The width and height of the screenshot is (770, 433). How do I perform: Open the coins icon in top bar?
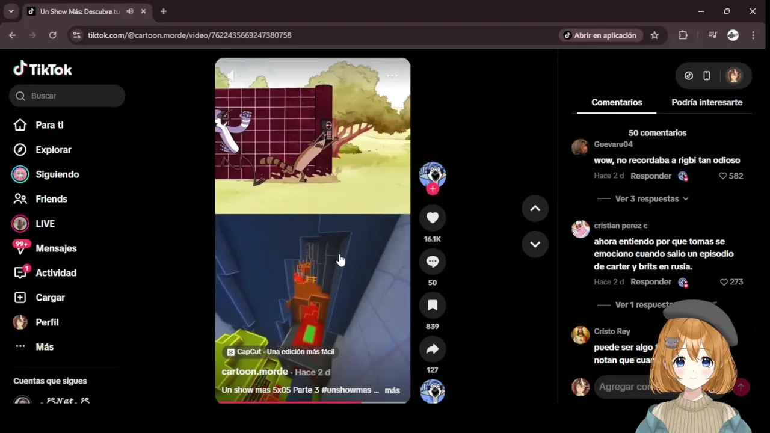689,76
